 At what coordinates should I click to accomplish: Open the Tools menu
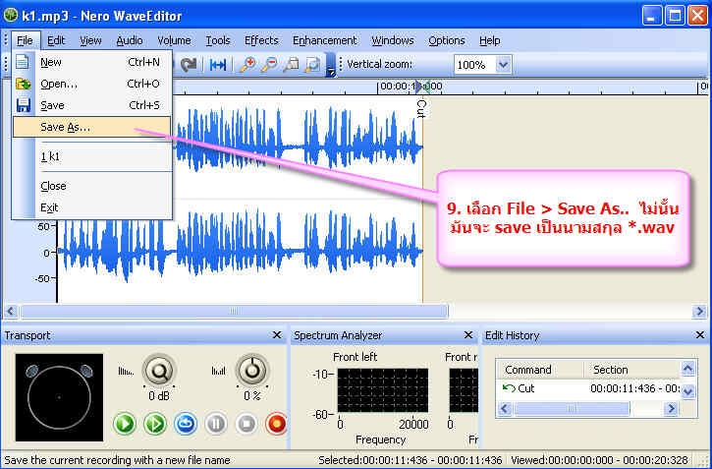coord(218,40)
